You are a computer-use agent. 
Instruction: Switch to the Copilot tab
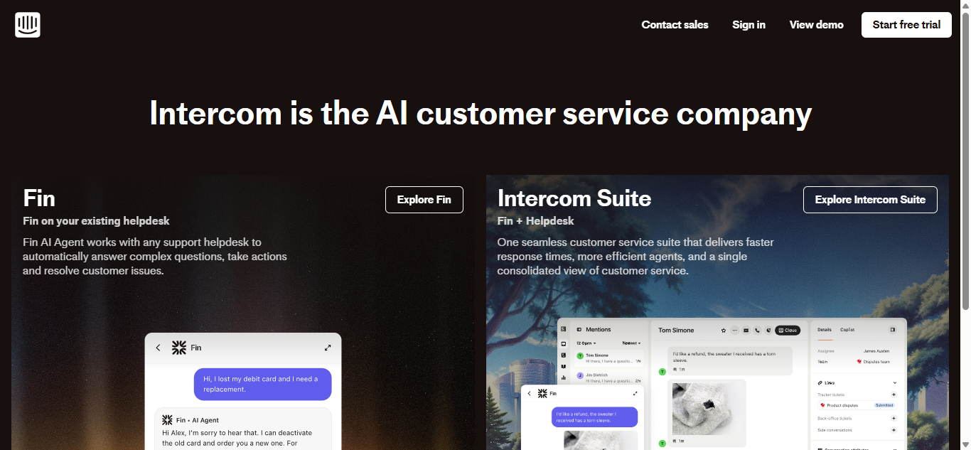847,330
